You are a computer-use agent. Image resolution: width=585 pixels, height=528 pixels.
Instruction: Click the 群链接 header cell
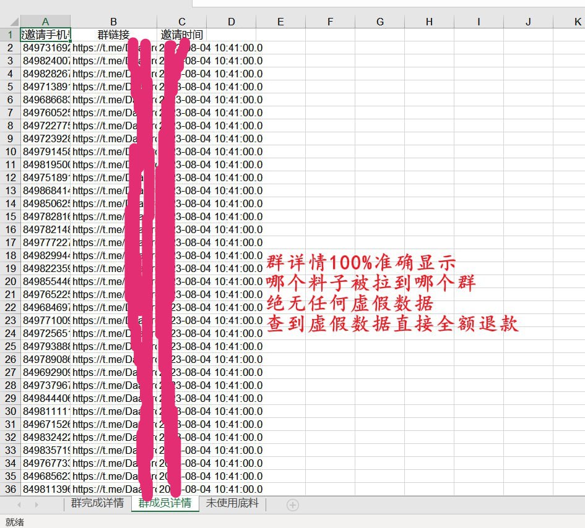[x=114, y=35]
